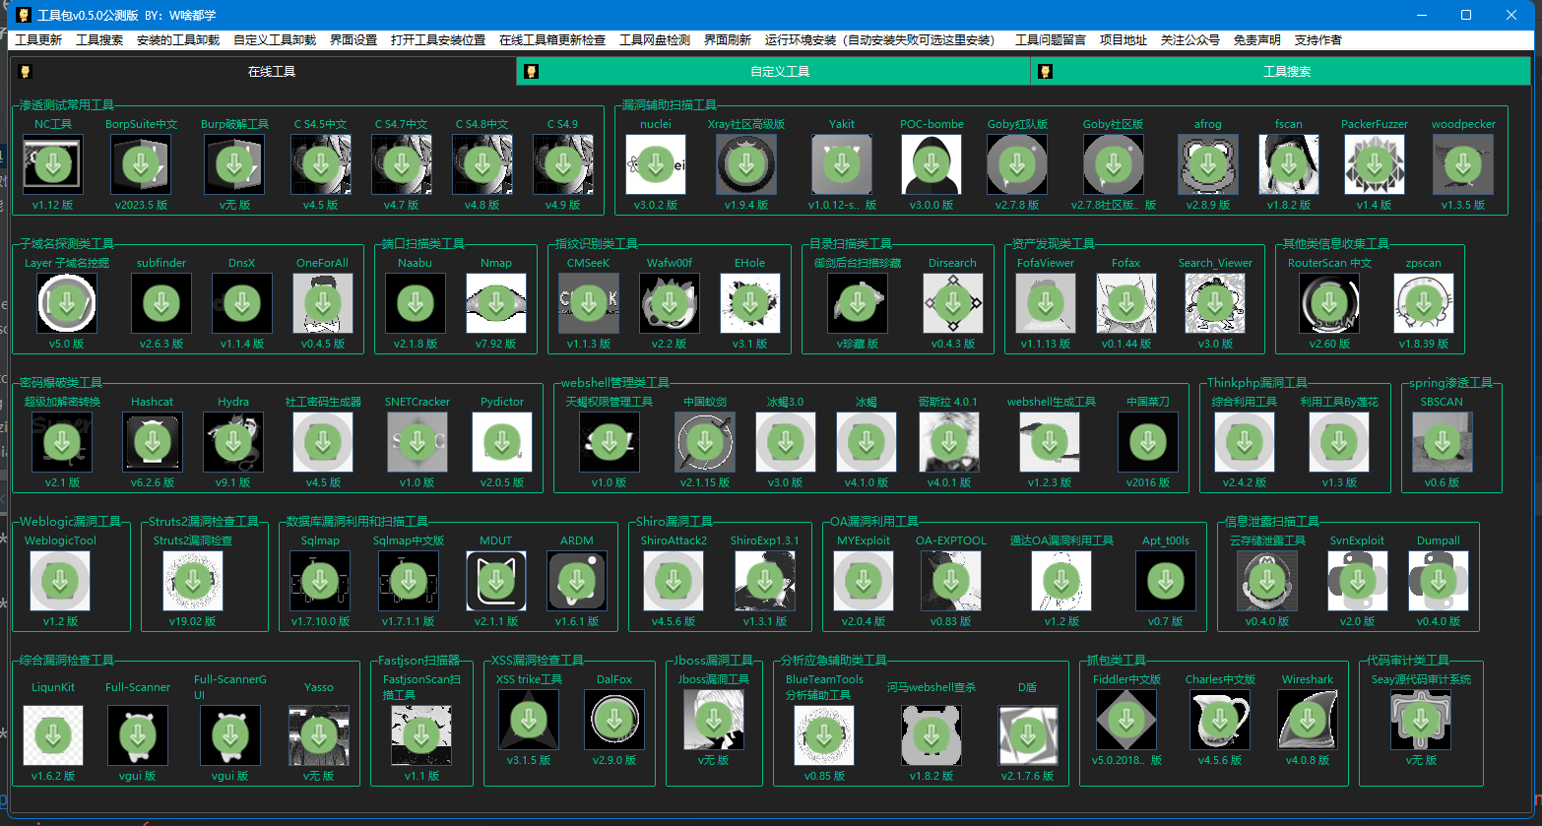Image resolution: width=1542 pixels, height=826 pixels.
Task: Download the NC工具 icon
Action: [x=53, y=164]
